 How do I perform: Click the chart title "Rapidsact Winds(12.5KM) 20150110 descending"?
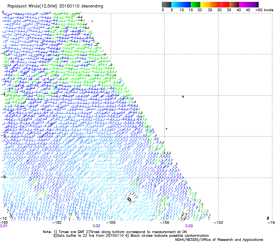55,6
